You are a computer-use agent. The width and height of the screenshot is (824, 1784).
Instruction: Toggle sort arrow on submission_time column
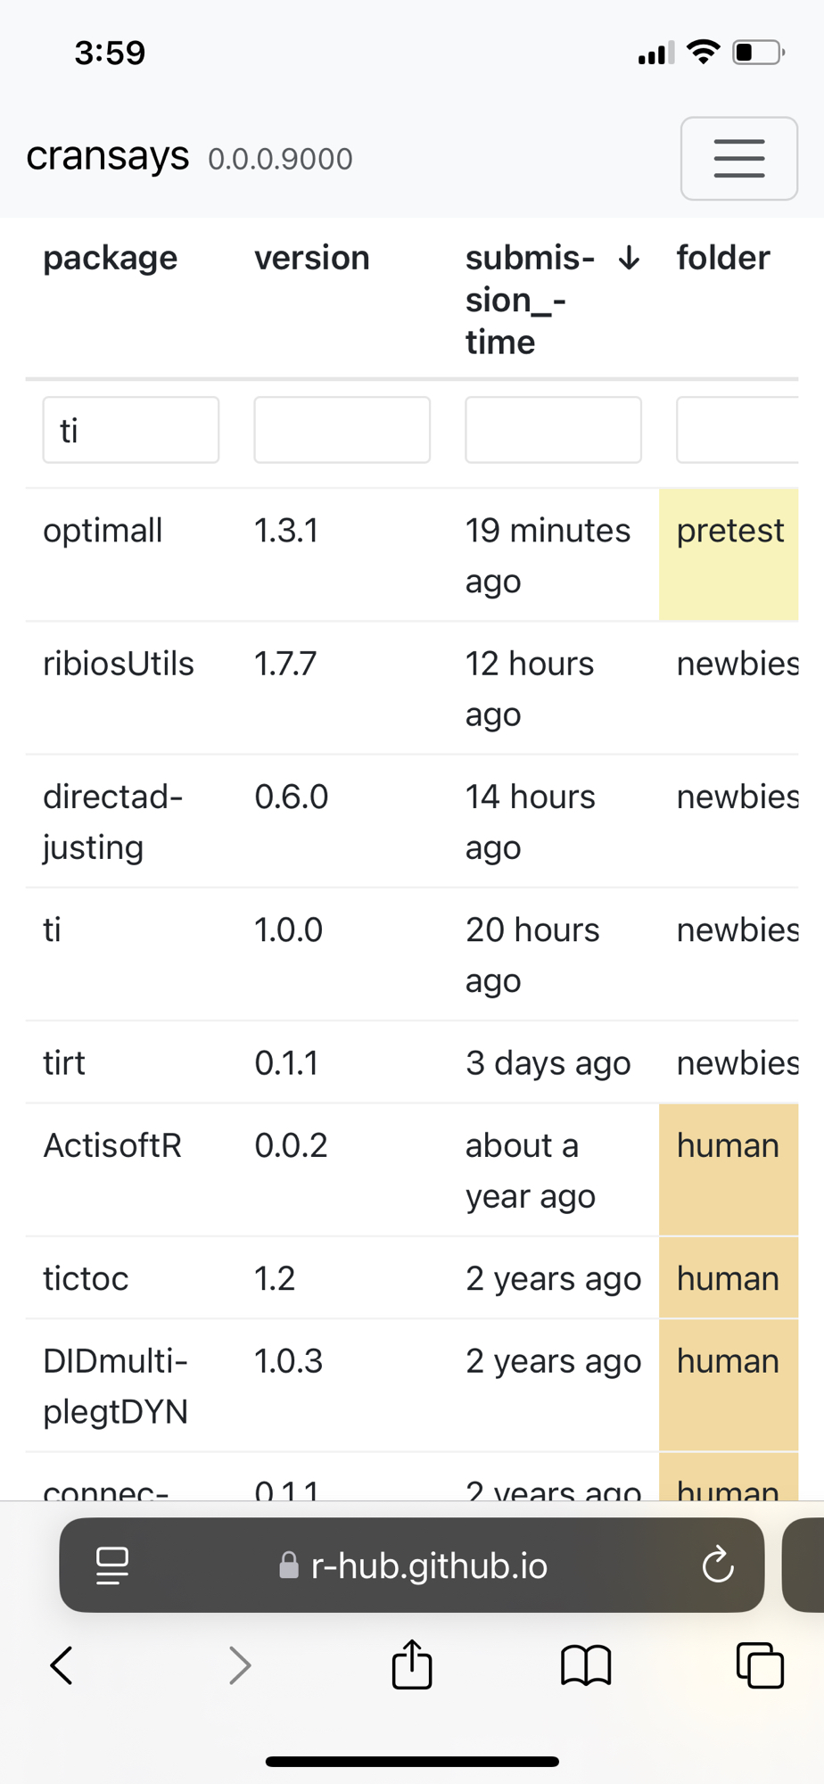pyautogui.click(x=629, y=259)
